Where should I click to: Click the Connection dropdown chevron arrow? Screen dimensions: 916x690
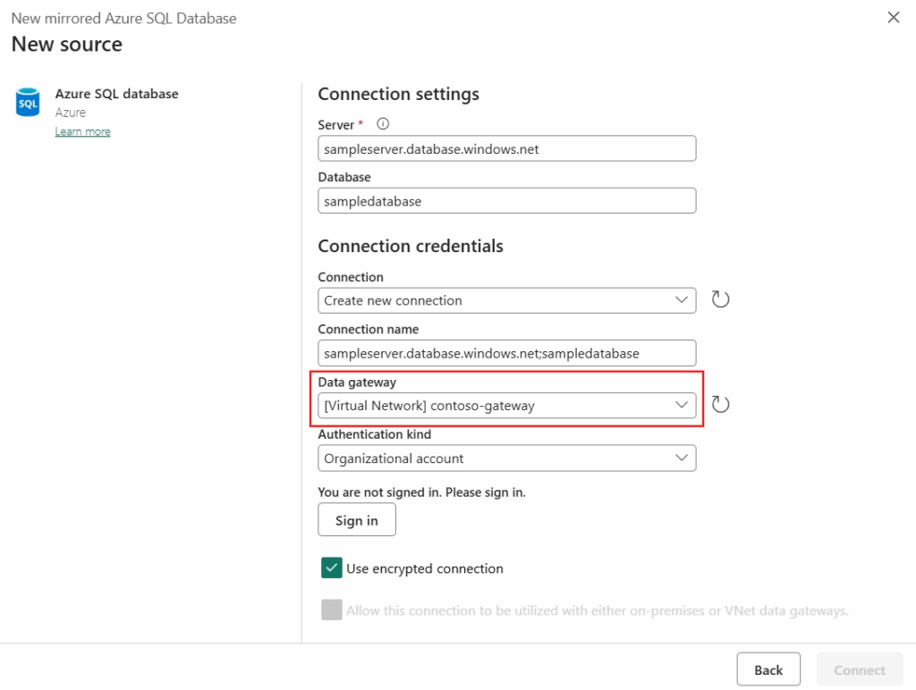(x=681, y=300)
